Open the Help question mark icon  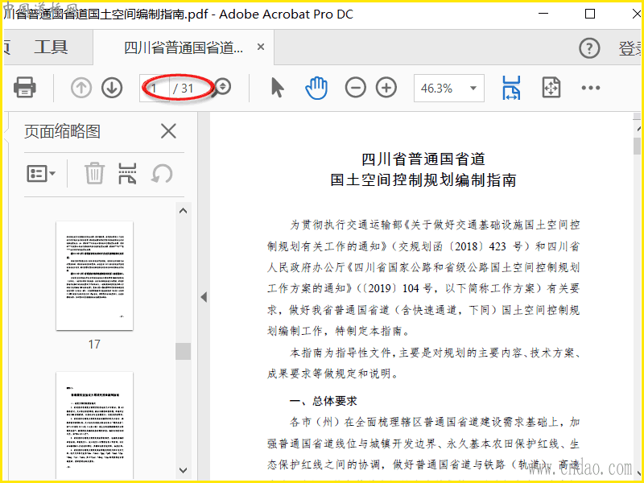[589, 48]
